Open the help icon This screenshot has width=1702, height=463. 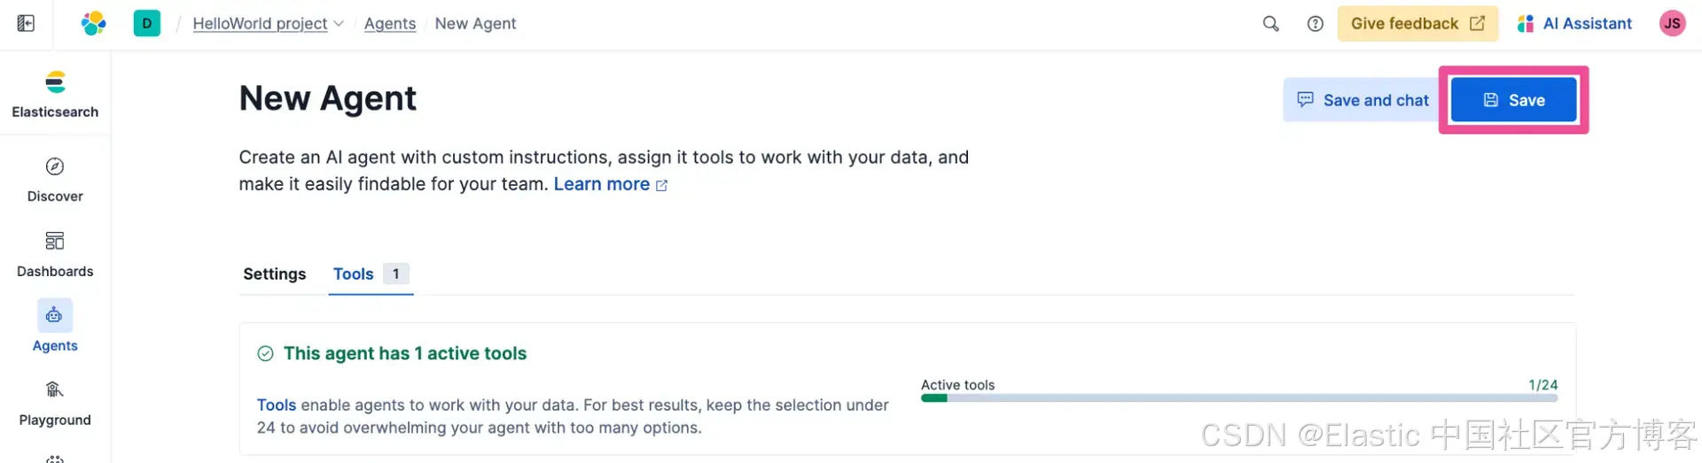pyautogui.click(x=1316, y=24)
